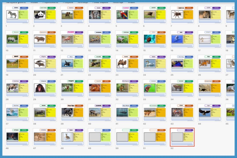Select slide 28 with the grizzly bear

[x=17, y=88]
